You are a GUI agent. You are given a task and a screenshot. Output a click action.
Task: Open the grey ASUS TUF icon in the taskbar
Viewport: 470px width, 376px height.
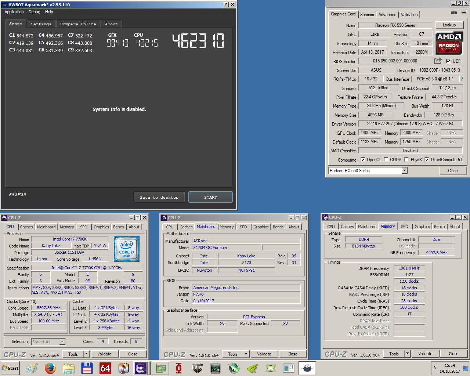tap(197, 368)
